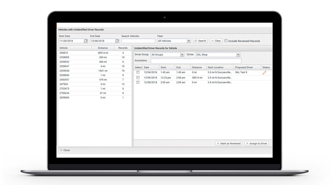Select the 12/05/2018 record checkbox
Screen dimensions: 333x185
(x=138, y=78)
